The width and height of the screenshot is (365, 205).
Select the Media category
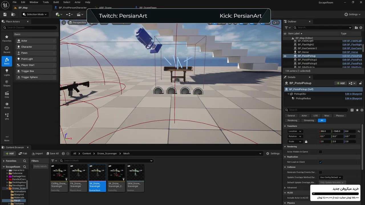pyautogui.click(x=7, y=106)
